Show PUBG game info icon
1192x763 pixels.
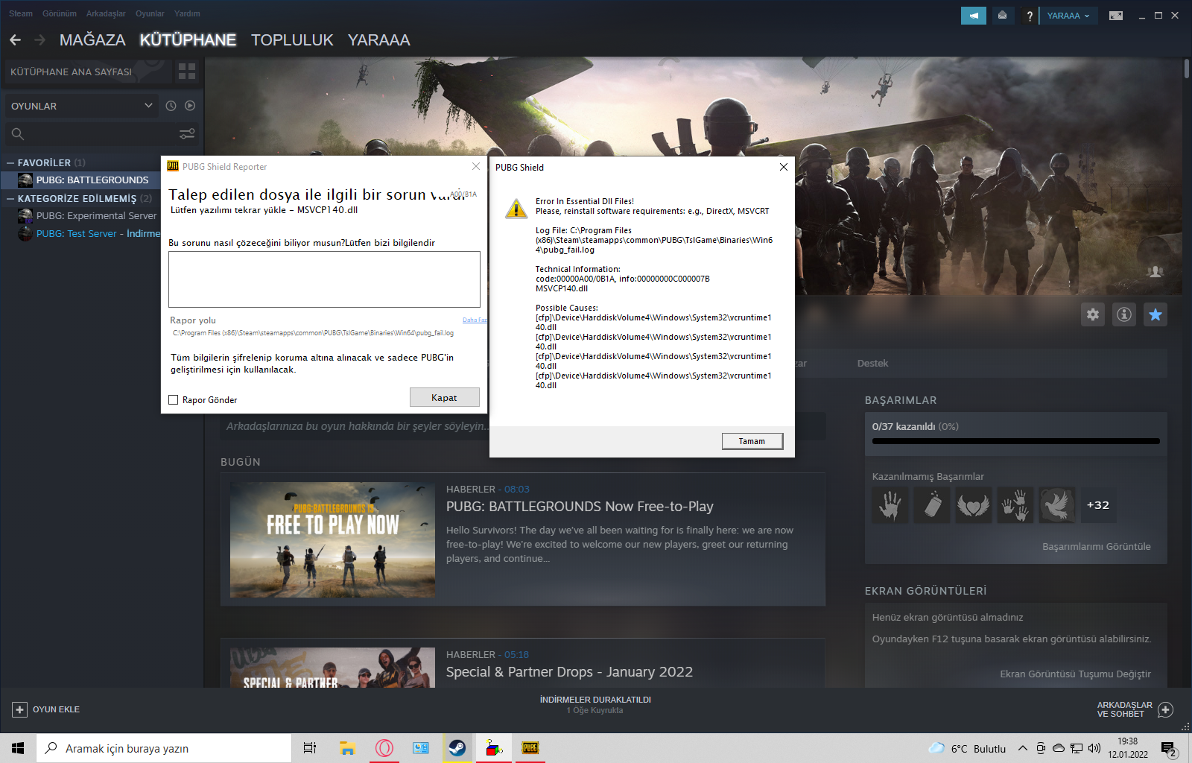1124,314
